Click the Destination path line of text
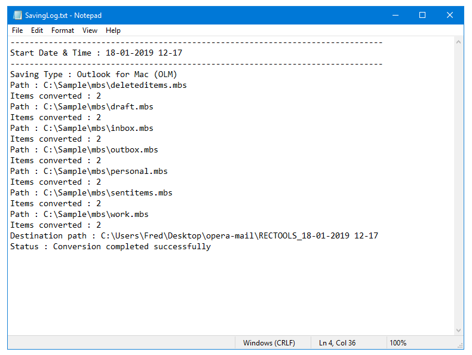The width and height of the screenshot is (472, 355). click(x=194, y=236)
